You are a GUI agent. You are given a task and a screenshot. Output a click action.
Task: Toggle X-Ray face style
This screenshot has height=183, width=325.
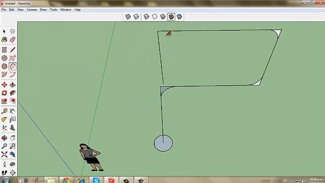pyautogui.click(x=128, y=17)
